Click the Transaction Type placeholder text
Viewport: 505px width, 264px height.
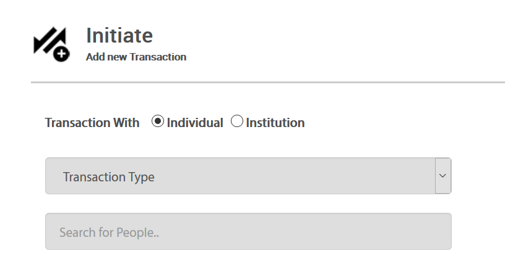pos(109,177)
